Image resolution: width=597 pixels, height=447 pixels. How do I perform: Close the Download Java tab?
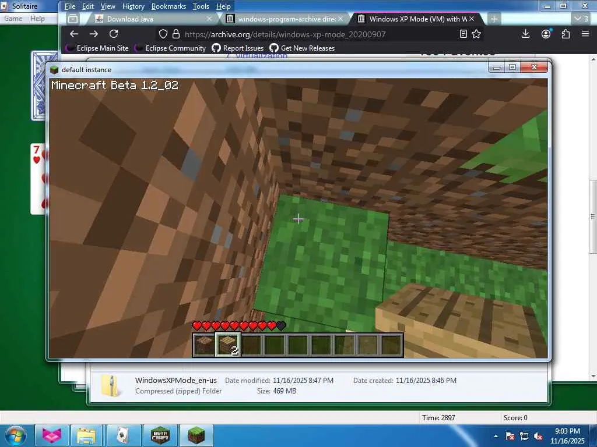click(x=209, y=19)
